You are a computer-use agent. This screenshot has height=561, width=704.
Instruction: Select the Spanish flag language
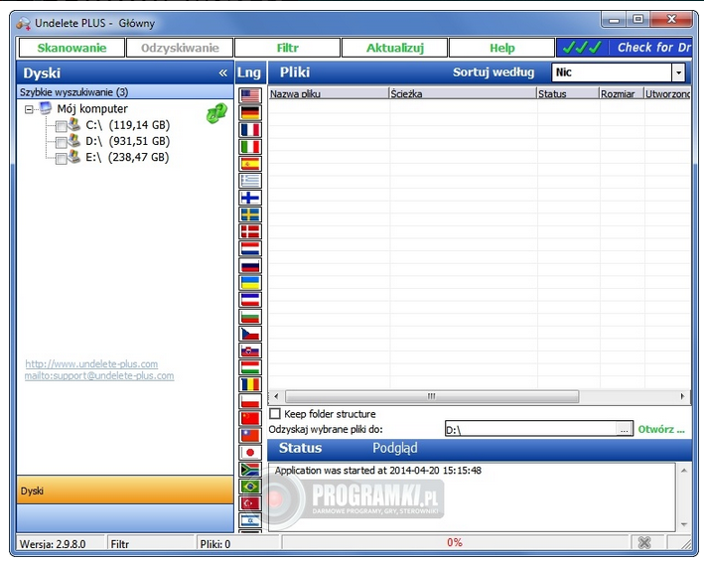250,164
